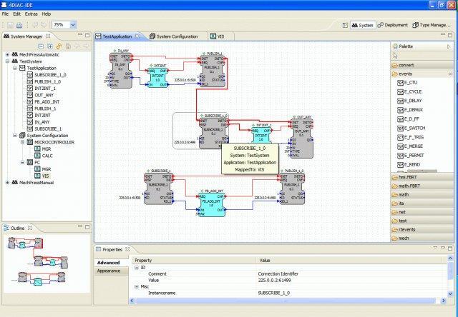Click Collapse All icon in System Manager
The height and width of the screenshot is (317, 458).
41,46
